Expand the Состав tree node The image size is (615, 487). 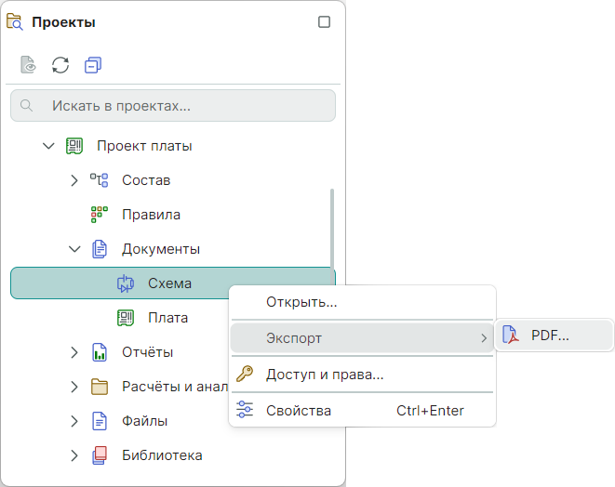point(74,180)
